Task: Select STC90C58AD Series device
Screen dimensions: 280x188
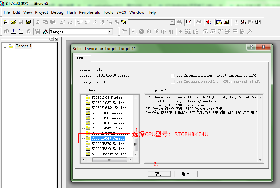Action: pos(108,149)
